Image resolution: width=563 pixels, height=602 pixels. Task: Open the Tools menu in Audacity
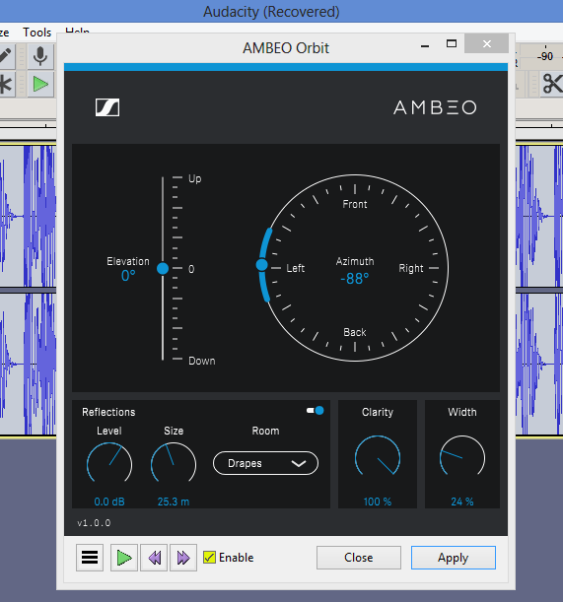point(36,33)
